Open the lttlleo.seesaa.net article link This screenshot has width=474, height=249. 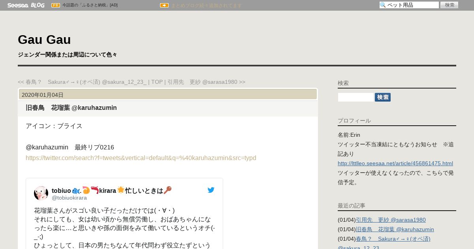tap(395, 163)
